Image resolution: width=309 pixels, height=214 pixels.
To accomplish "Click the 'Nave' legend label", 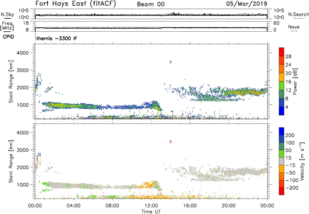I will point(294,27).
